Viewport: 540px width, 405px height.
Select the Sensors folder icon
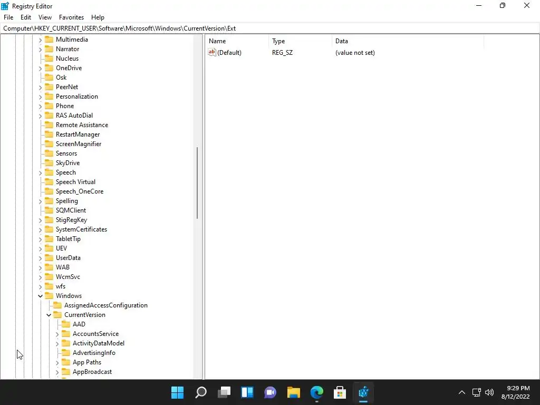49,153
